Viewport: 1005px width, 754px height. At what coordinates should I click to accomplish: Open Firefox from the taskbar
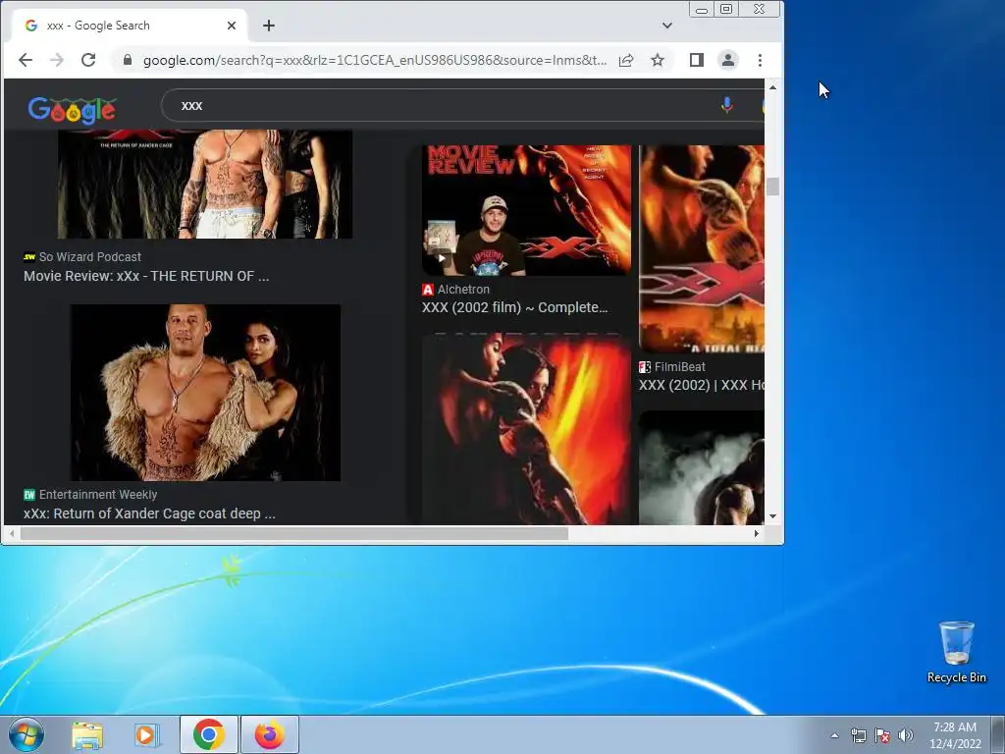[270, 734]
